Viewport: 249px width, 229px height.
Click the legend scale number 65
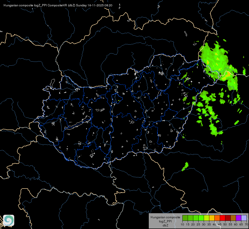pos(241,225)
